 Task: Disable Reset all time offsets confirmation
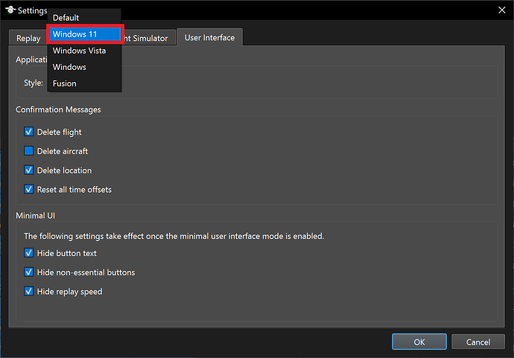(29, 190)
